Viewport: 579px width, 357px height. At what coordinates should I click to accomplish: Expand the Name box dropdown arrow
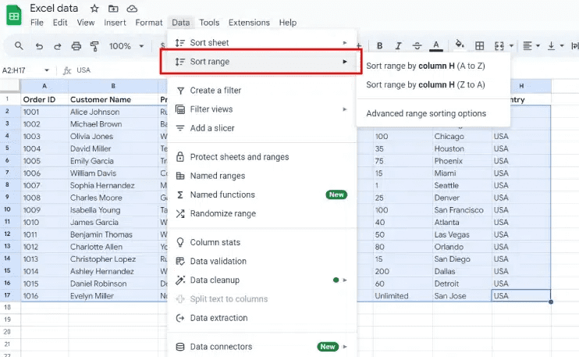click(47, 70)
